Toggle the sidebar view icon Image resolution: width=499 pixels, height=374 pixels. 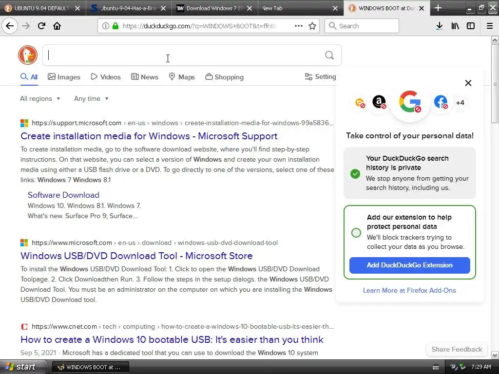471,26
